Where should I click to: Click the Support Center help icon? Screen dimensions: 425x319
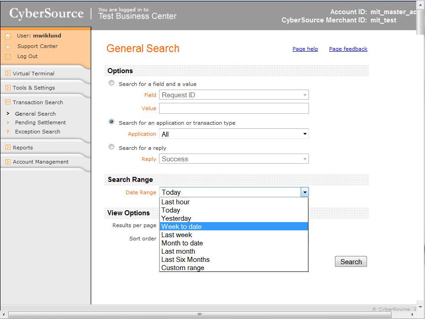(8, 47)
